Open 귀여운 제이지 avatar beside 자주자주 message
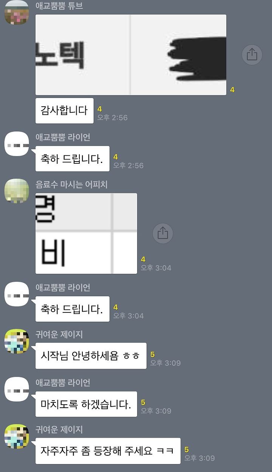This screenshot has width=272, height=472. (17, 437)
